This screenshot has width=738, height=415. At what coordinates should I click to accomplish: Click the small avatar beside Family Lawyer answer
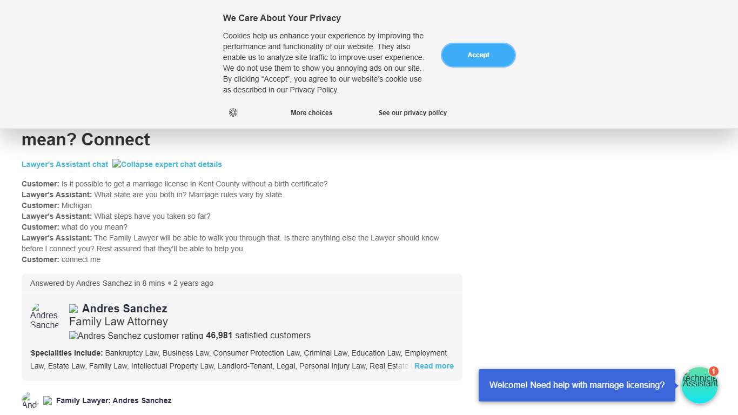click(30, 400)
